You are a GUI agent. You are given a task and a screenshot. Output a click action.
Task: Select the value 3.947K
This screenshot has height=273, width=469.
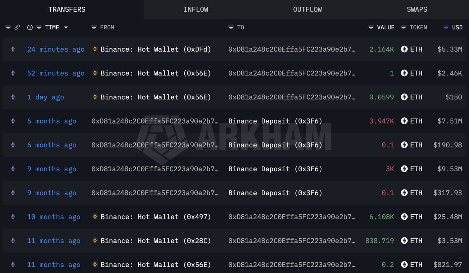(x=382, y=121)
